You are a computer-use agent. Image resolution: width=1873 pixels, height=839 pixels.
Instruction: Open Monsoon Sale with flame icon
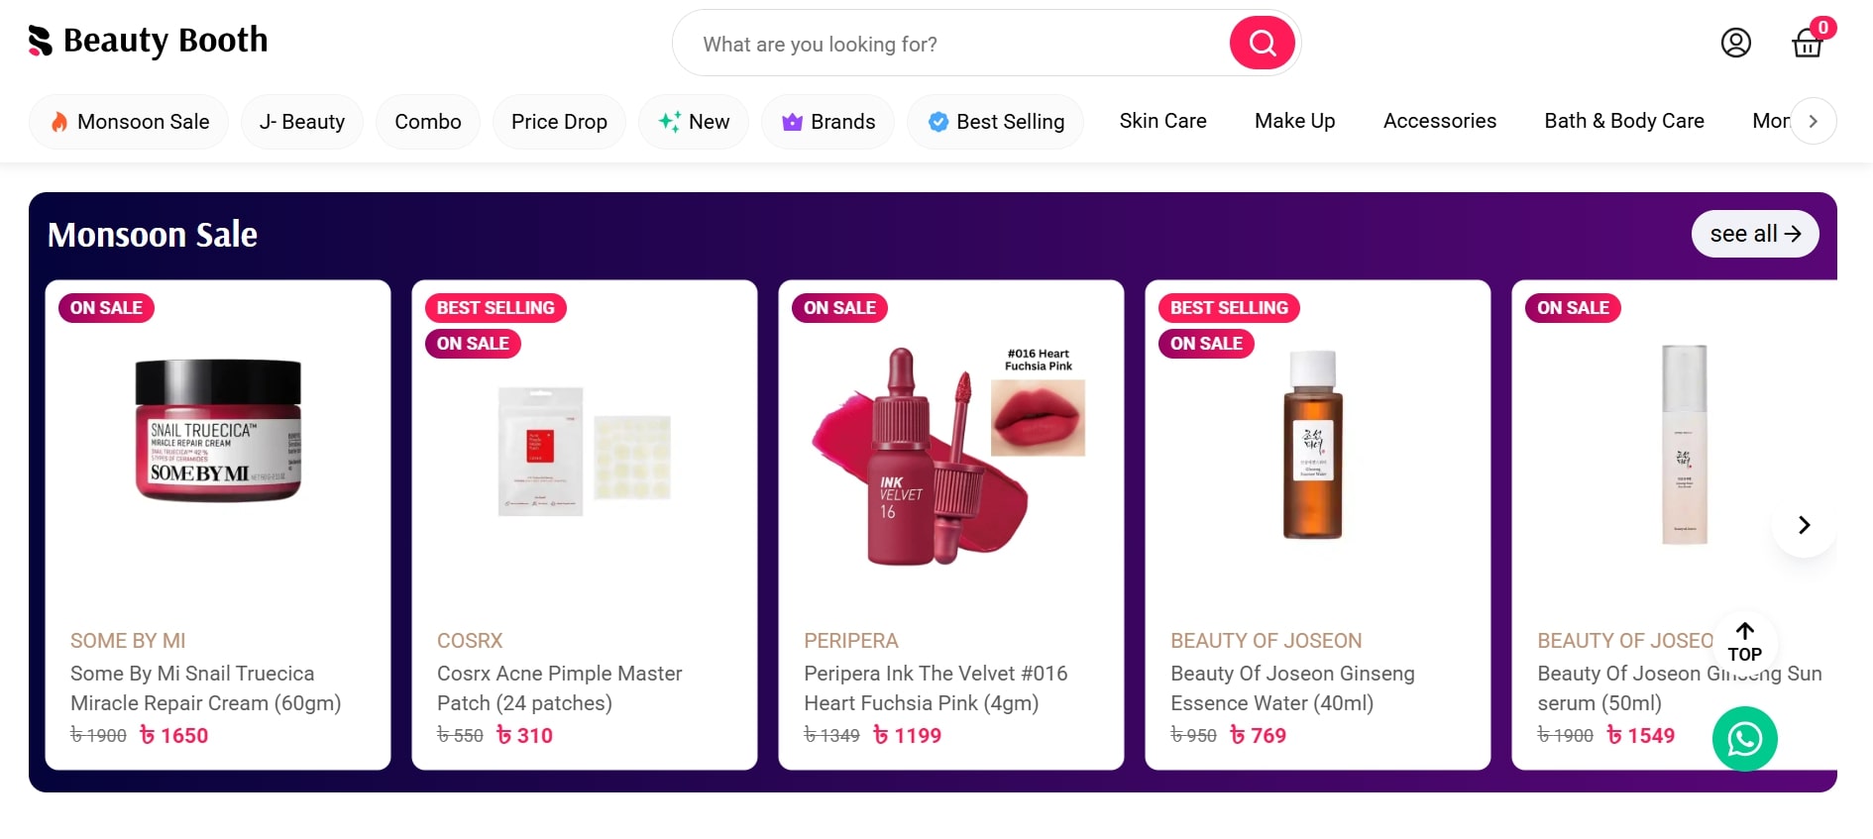pos(129,122)
